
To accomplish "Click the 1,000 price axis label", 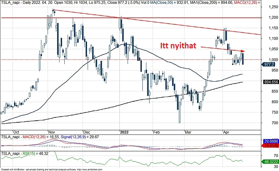I will click(x=273, y=60).
